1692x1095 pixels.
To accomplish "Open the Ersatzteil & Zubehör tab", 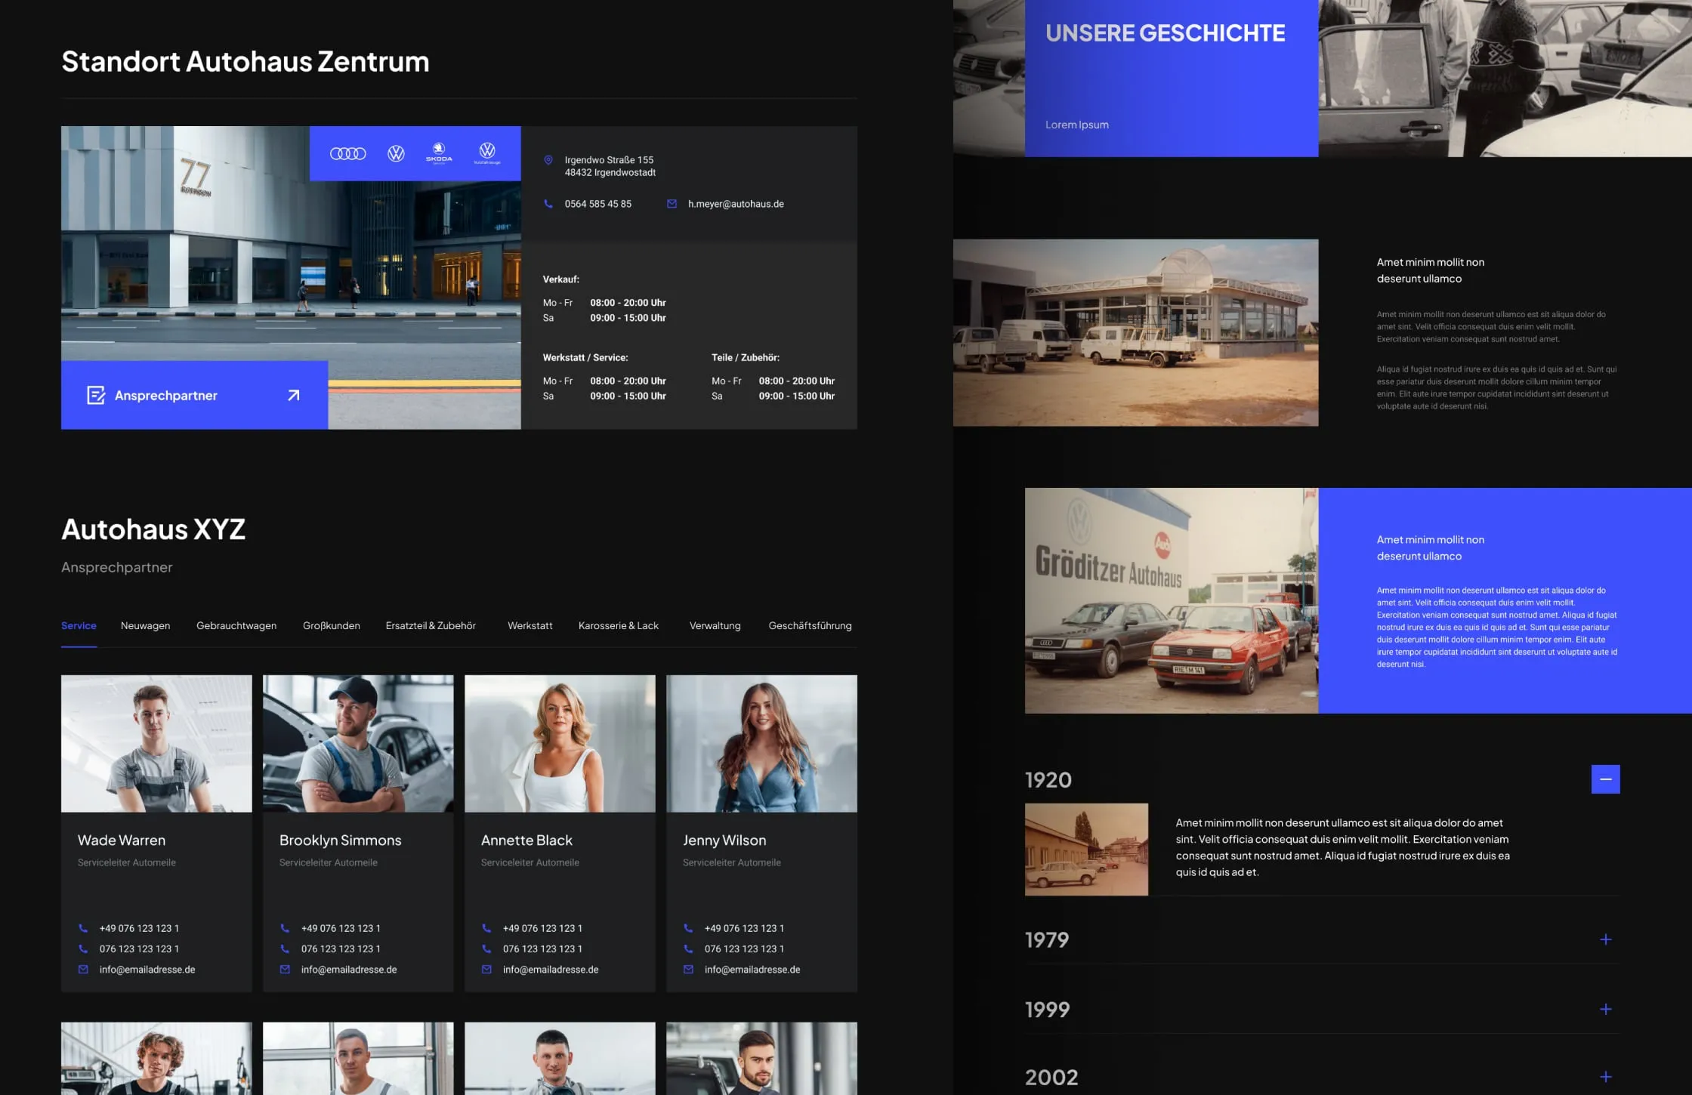I will coord(431,625).
